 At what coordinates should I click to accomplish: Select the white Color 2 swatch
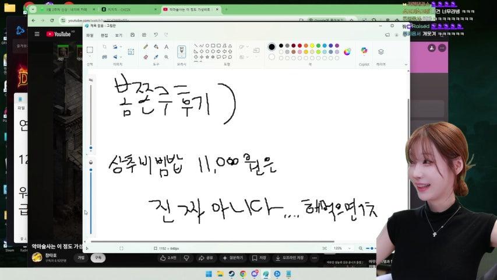272,57
